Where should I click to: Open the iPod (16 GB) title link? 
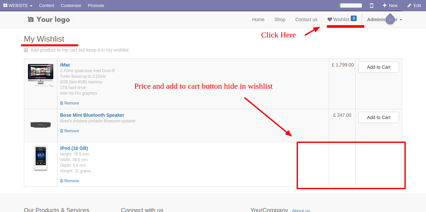(74, 148)
